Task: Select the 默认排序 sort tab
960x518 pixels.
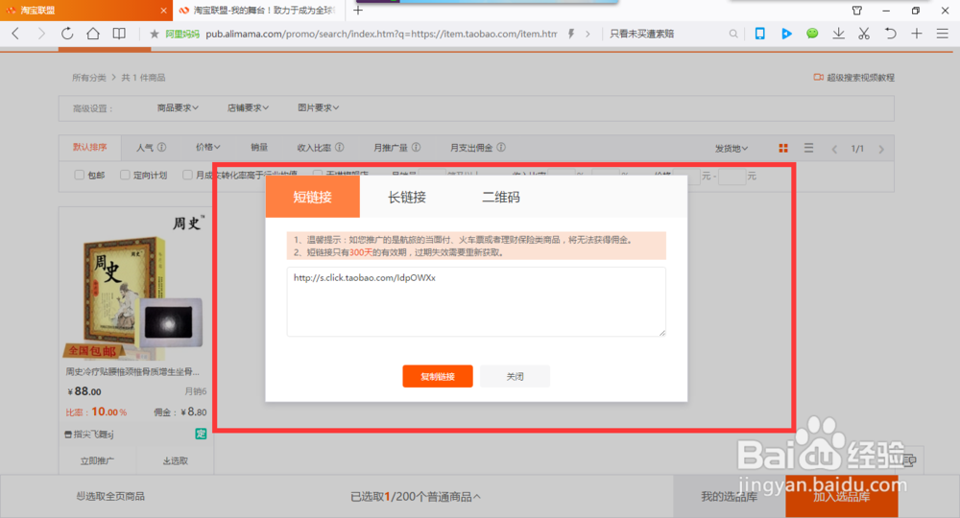Action: click(x=90, y=148)
